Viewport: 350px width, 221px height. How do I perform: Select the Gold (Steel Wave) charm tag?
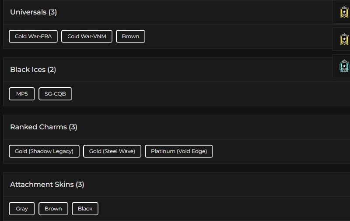click(x=112, y=151)
